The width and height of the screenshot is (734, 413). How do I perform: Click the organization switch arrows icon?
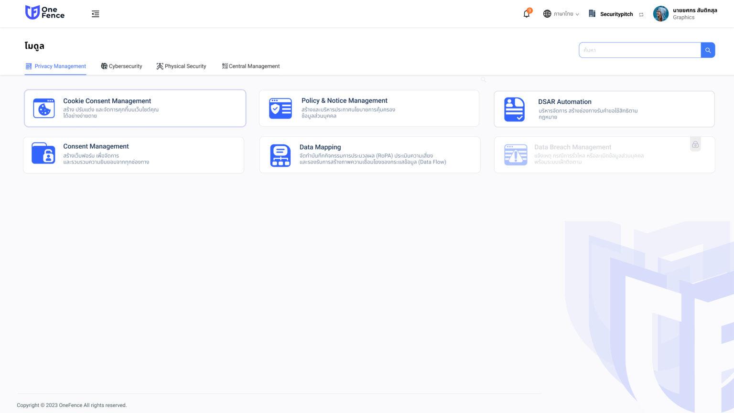point(640,14)
